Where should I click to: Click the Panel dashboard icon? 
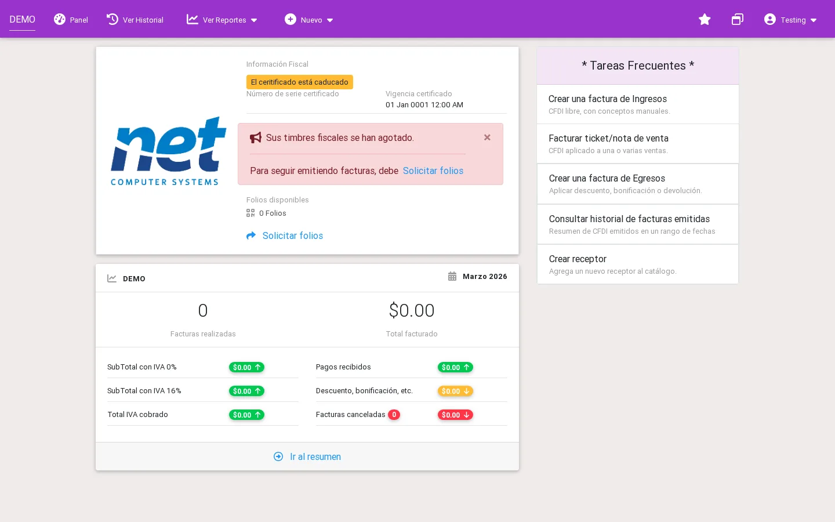(60, 19)
